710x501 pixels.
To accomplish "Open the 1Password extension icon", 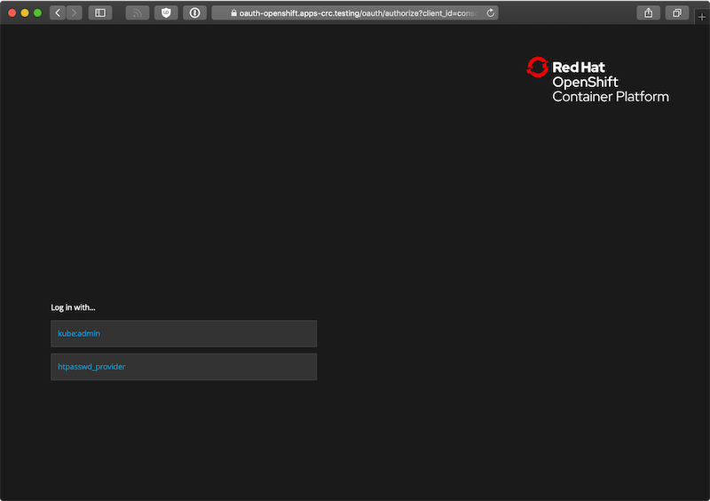I will click(x=194, y=12).
